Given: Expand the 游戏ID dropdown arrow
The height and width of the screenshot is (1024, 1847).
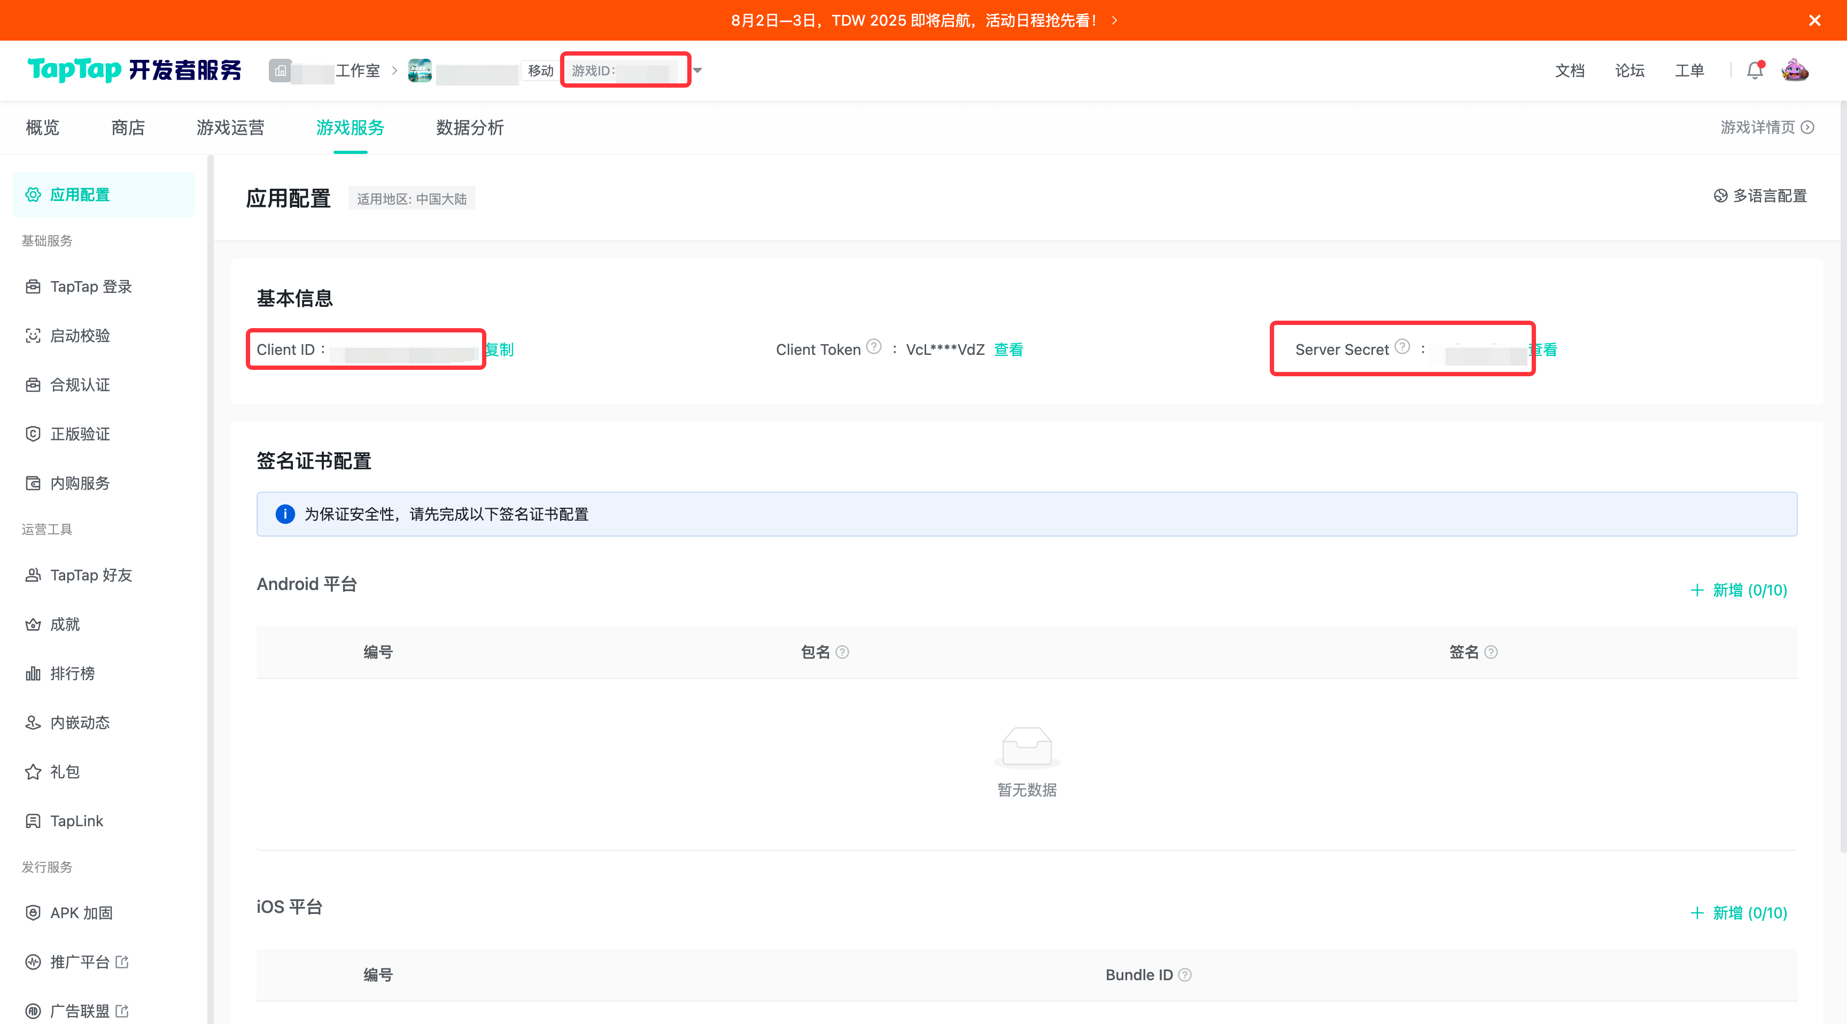Looking at the screenshot, I should click(697, 70).
